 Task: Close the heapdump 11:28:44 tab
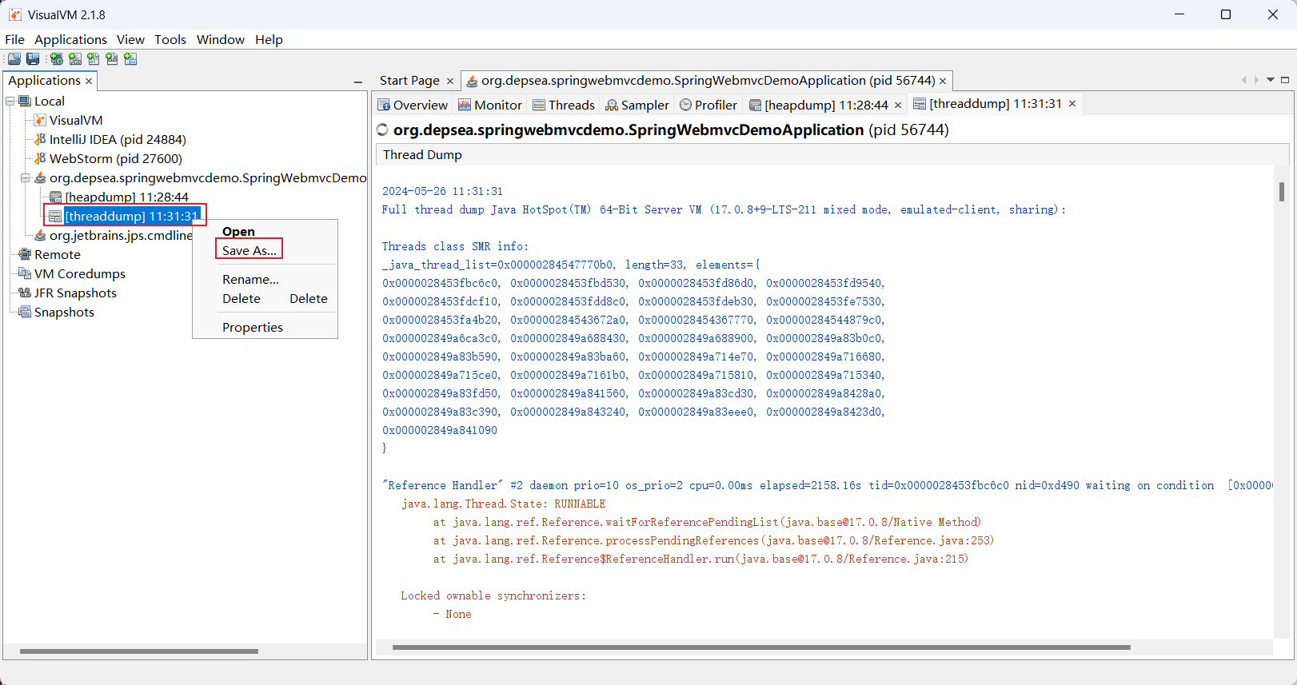click(898, 105)
